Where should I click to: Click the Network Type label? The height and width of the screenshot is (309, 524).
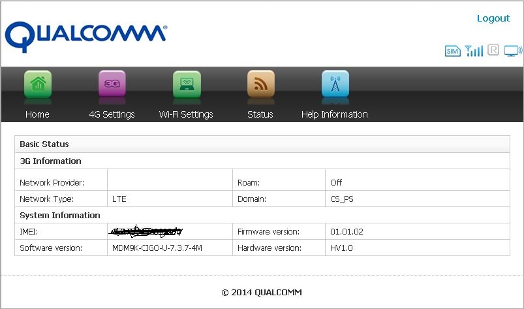tap(46, 199)
